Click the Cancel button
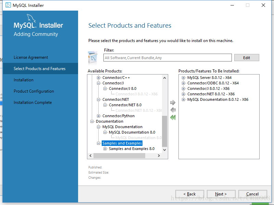 (x=252, y=194)
